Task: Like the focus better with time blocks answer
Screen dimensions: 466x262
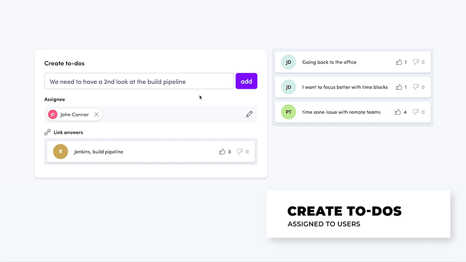Action: (399, 87)
